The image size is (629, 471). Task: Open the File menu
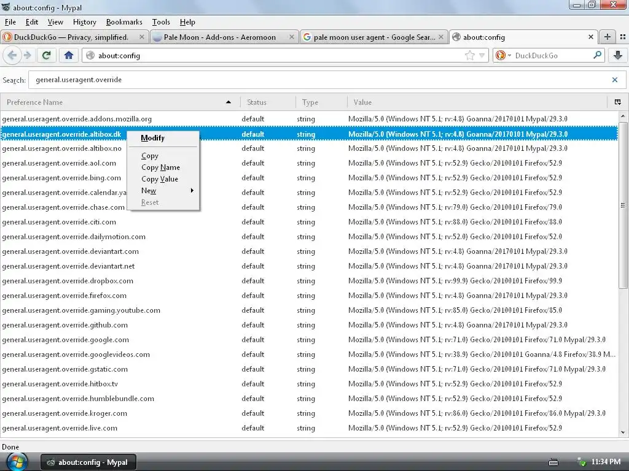(10, 22)
